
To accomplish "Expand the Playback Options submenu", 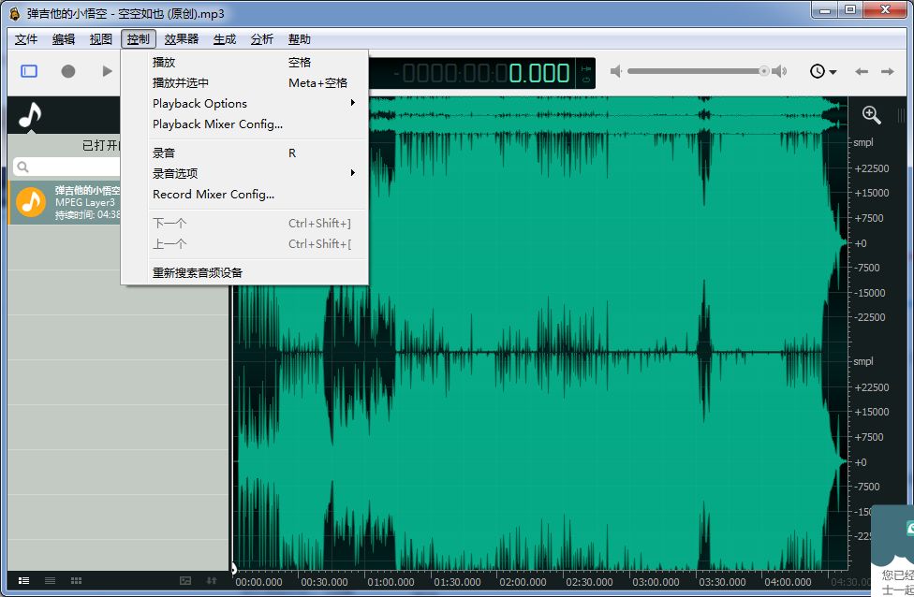I will [x=244, y=103].
